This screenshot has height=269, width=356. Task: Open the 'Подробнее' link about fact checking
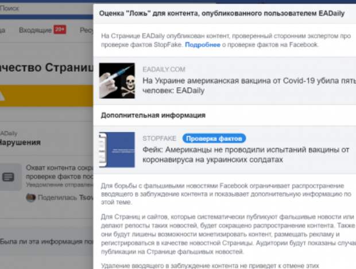[203, 45]
